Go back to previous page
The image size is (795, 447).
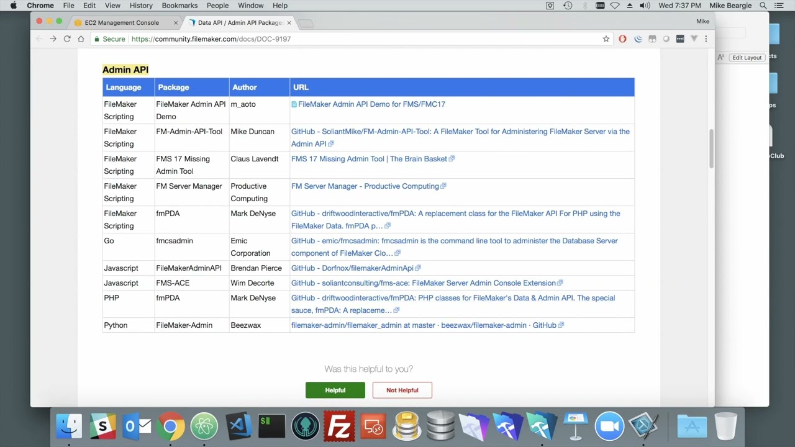(x=39, y=38)
